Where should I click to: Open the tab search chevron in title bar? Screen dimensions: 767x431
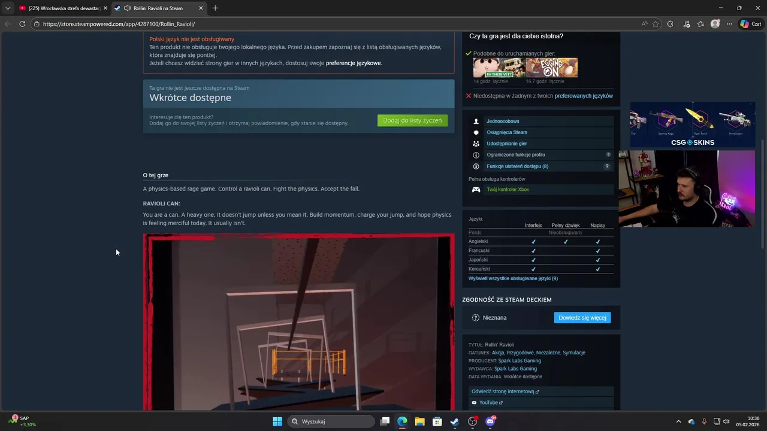8,8
